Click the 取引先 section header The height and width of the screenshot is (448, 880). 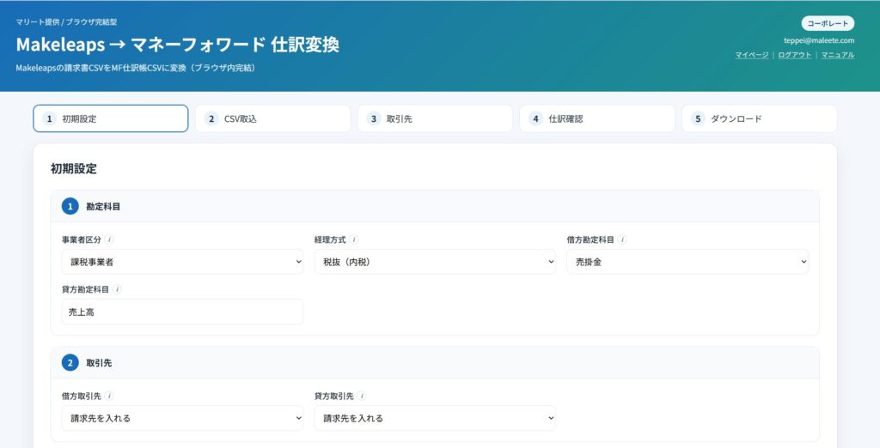click(x=435, y=363)
